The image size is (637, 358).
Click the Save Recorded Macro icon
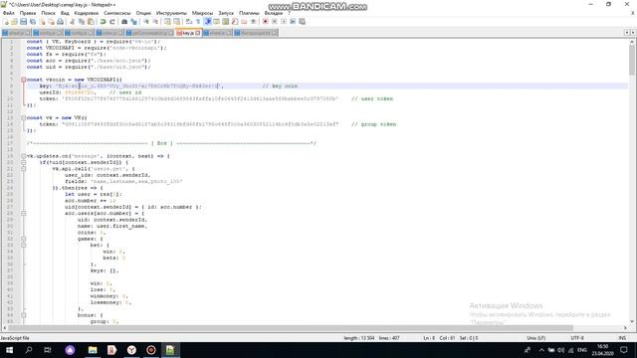click(x=302, y=22)
